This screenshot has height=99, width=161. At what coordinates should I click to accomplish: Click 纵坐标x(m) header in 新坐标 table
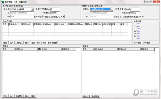coord(105,49)
